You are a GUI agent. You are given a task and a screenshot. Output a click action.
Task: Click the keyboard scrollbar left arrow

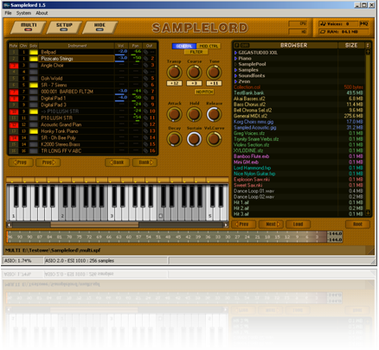pos(10,225)
